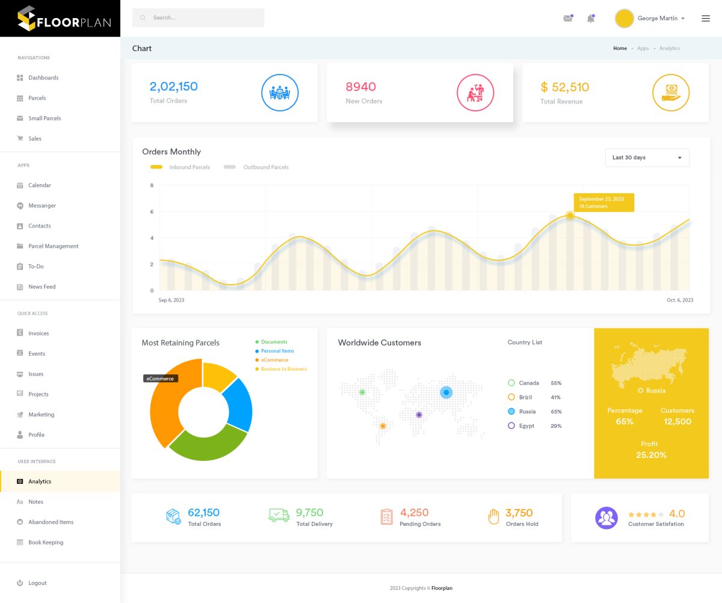The height and width of the screenshot is (603, 722).
Task: Open Parcel Management in the sidebar
Action: point(53,246)
